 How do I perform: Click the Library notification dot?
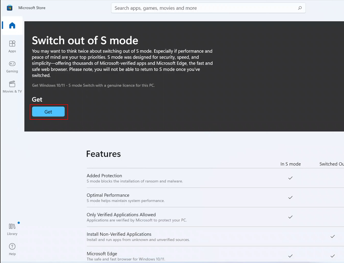[x=19, y=223]
